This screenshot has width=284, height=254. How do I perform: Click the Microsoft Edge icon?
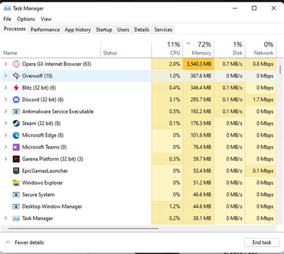(16, 135)
